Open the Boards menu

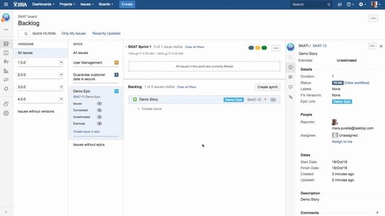click(106, 4)
